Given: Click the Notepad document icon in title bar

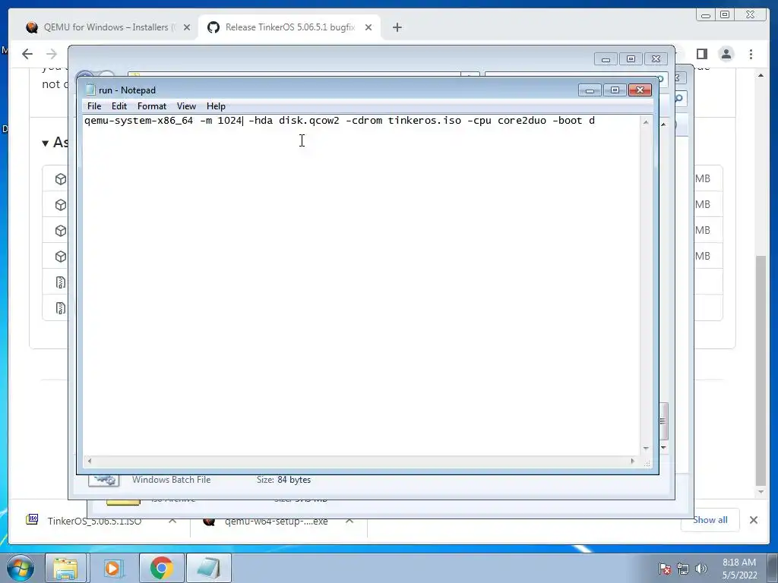Looking at the screenshot, I should [x=90, y=90].
